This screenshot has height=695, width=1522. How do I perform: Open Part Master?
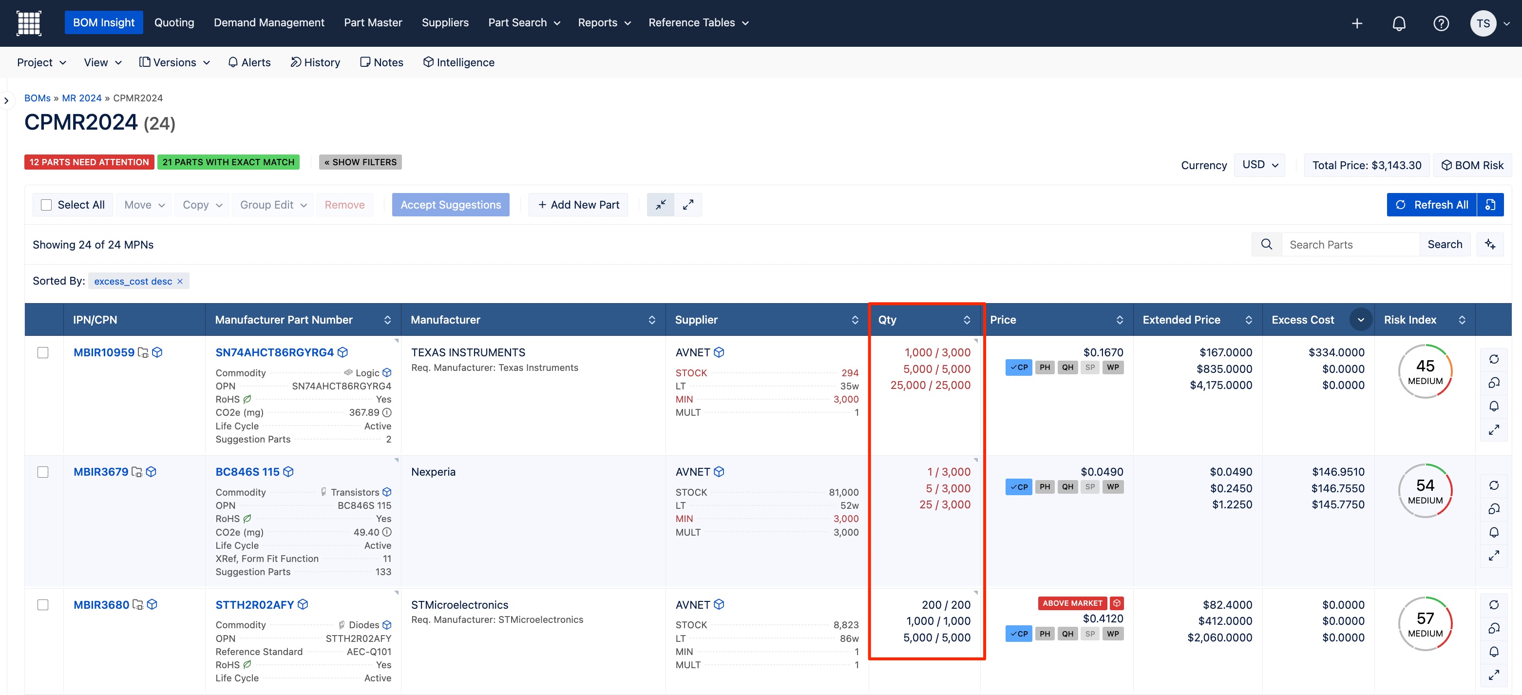click(x=373, y=22)
